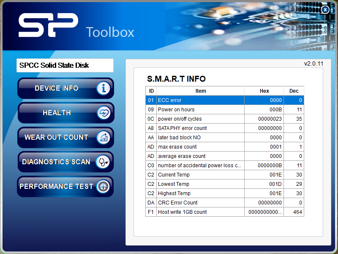Select the Lowest Temp row
Viewport: 338px width, 254px height.
click(225, 184)
